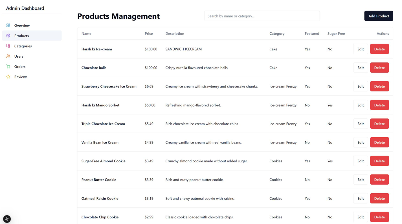Delete the Oatmeal Raisin Cookie product

tap(379, 198)
